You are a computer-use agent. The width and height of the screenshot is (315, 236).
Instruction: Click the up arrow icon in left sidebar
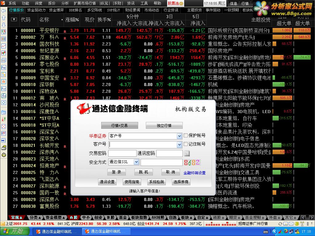coord(4,18)
